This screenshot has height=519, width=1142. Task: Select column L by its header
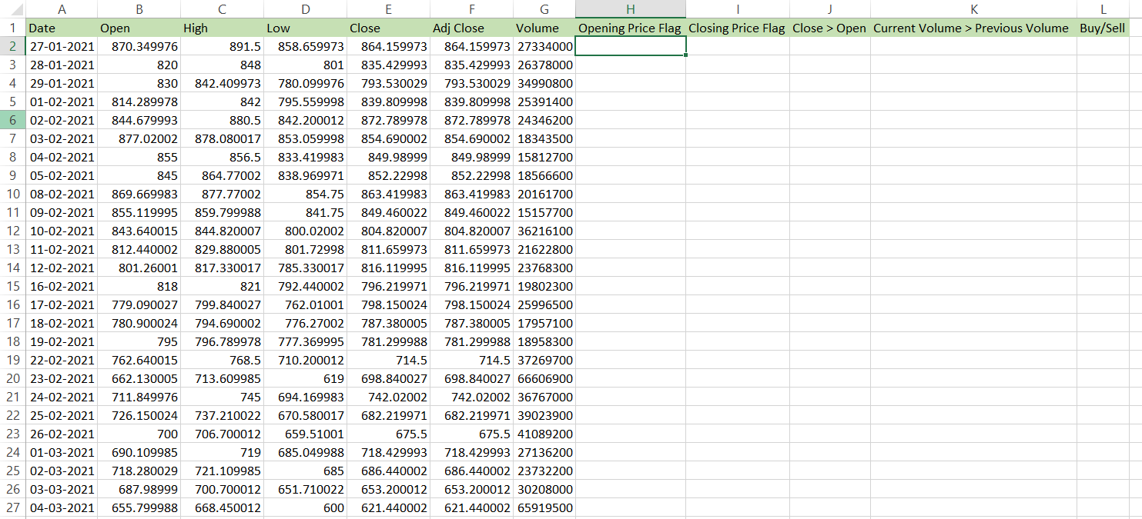(1103, 9)
